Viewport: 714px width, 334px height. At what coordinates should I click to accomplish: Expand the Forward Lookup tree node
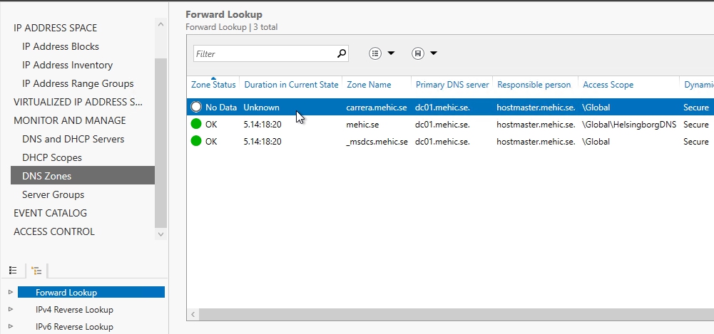coord(10,292)
